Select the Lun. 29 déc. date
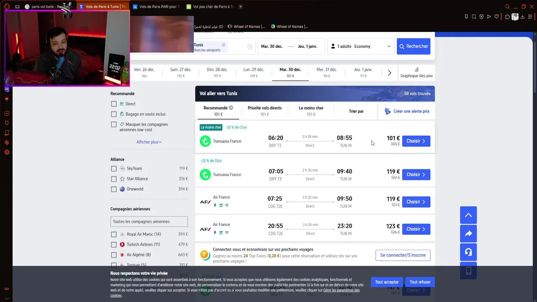Viewport: 537px width, 302px height. 254,73
